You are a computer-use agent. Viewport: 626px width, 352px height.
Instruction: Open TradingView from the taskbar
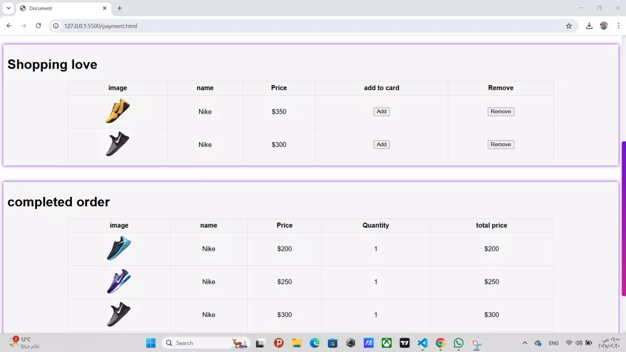tap(404, 343)
